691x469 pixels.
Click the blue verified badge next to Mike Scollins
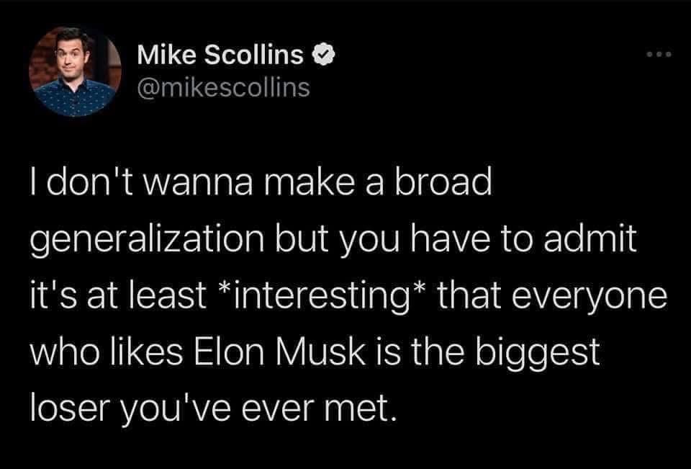pyautogui.click(x=324, y=55)
